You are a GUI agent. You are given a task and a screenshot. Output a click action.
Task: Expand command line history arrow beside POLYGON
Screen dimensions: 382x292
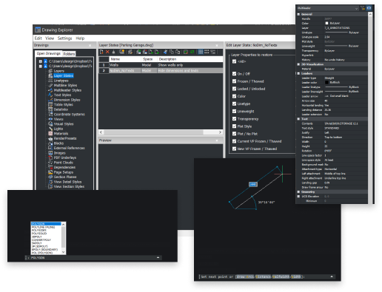pyautogui.click(x=158, y=257)
